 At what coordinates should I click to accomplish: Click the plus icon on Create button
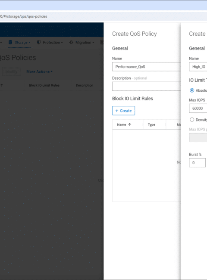pyautogui.click(x=117, y=111)
